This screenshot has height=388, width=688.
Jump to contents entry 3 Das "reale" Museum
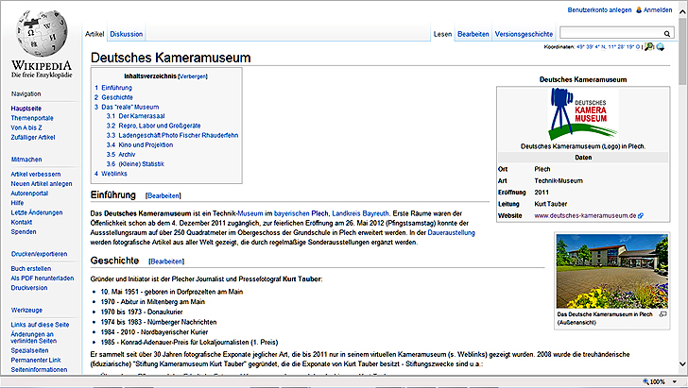tap(127, 107)
